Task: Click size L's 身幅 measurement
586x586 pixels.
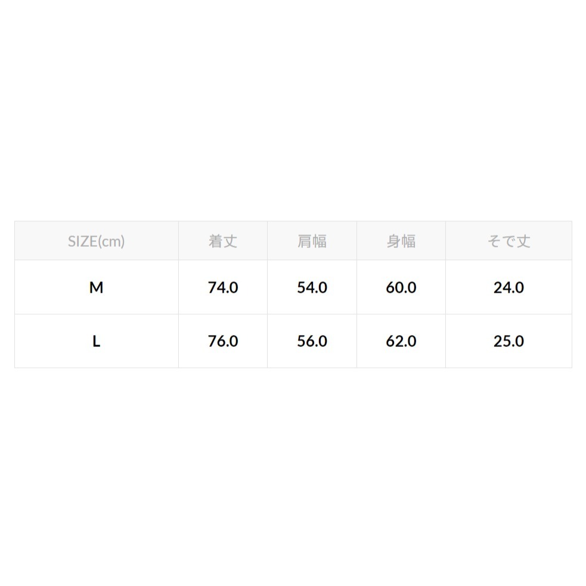Action: click(x=401, y=341)
